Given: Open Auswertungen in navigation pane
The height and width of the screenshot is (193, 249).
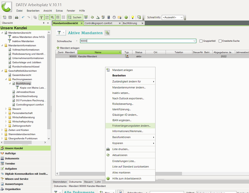Looking at the screenshot, I should (25, 184).
